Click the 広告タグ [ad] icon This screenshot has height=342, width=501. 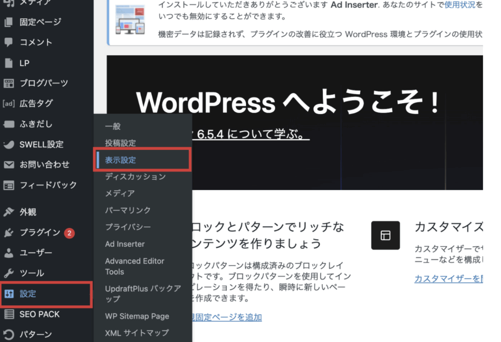(9, 104)
